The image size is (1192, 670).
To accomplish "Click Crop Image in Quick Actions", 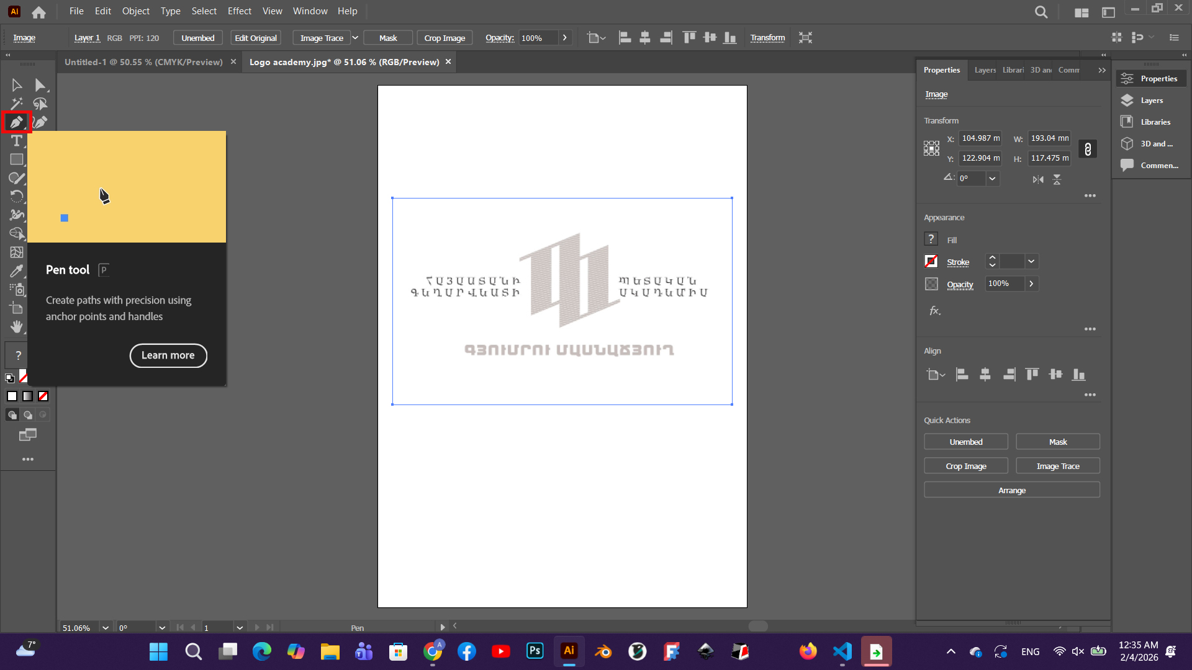I will coord(965,466).
